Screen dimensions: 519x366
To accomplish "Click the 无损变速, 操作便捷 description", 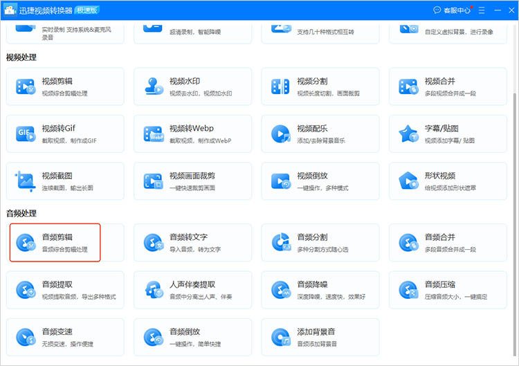I will tap(68, 344).
